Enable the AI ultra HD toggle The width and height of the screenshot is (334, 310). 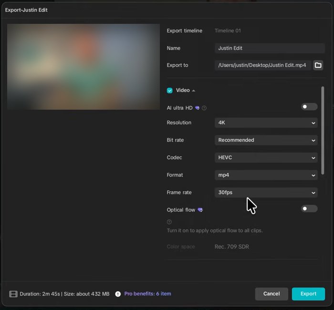pyautogui.click(x=309, y=107)
